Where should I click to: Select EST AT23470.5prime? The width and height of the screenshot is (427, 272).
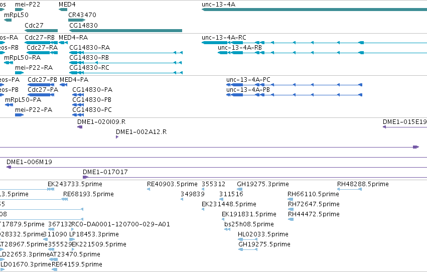(53, 260)
